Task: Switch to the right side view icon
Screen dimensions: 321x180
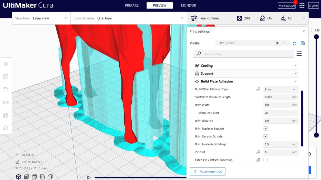Action: [x=50, y=177]
